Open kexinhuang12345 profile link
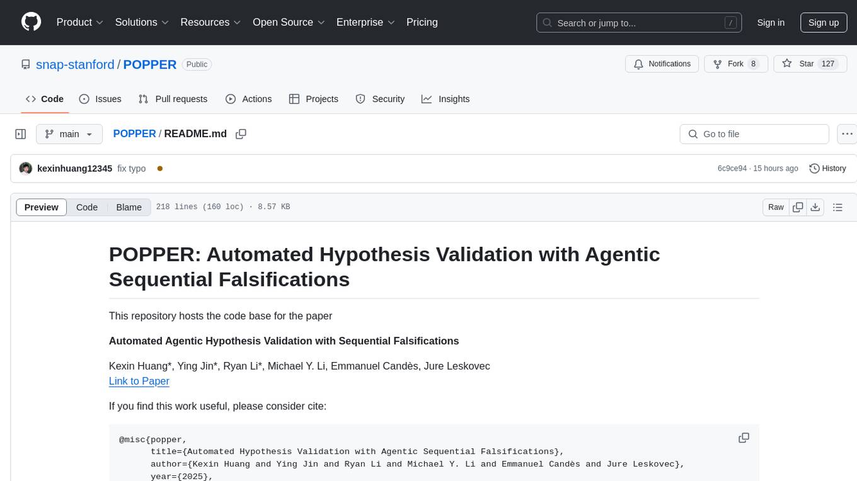857x481 pixels. coord(75,169)
